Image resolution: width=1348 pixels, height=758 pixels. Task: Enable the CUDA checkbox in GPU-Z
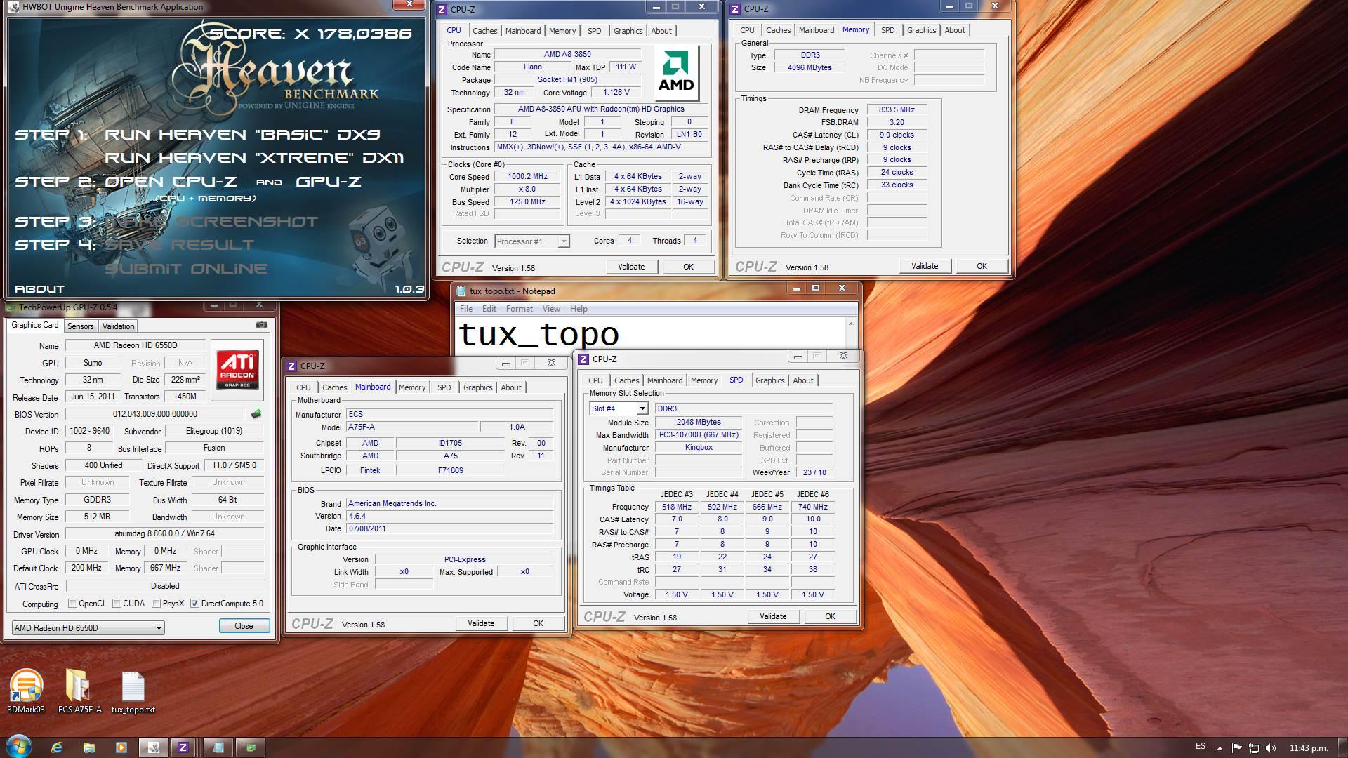coord(117,604)
